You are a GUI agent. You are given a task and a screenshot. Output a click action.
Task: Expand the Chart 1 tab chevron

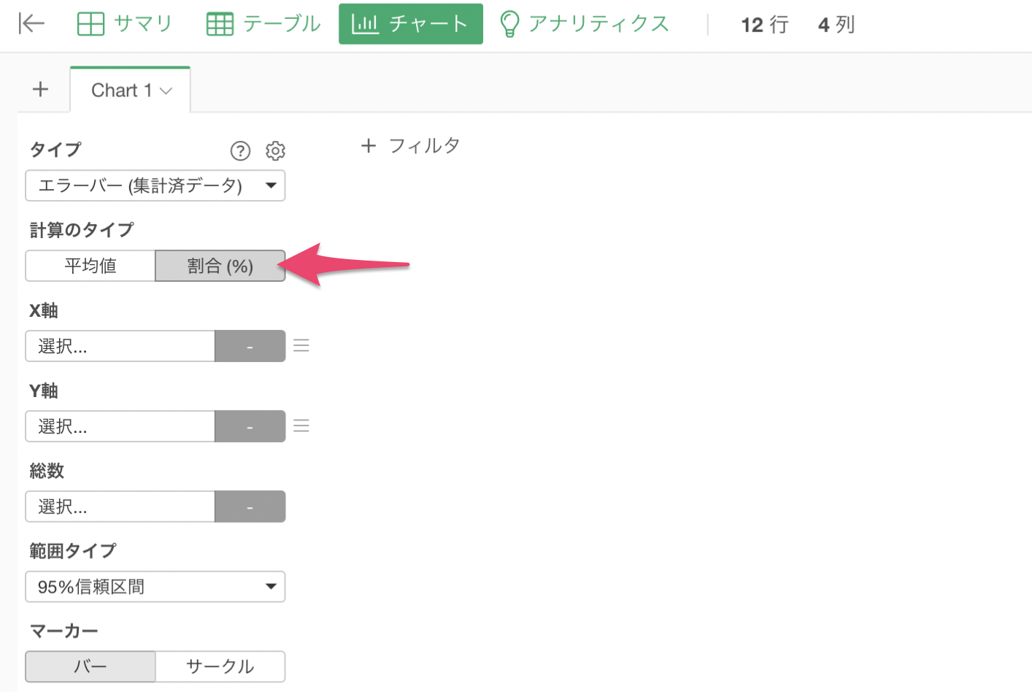[166, 91]
